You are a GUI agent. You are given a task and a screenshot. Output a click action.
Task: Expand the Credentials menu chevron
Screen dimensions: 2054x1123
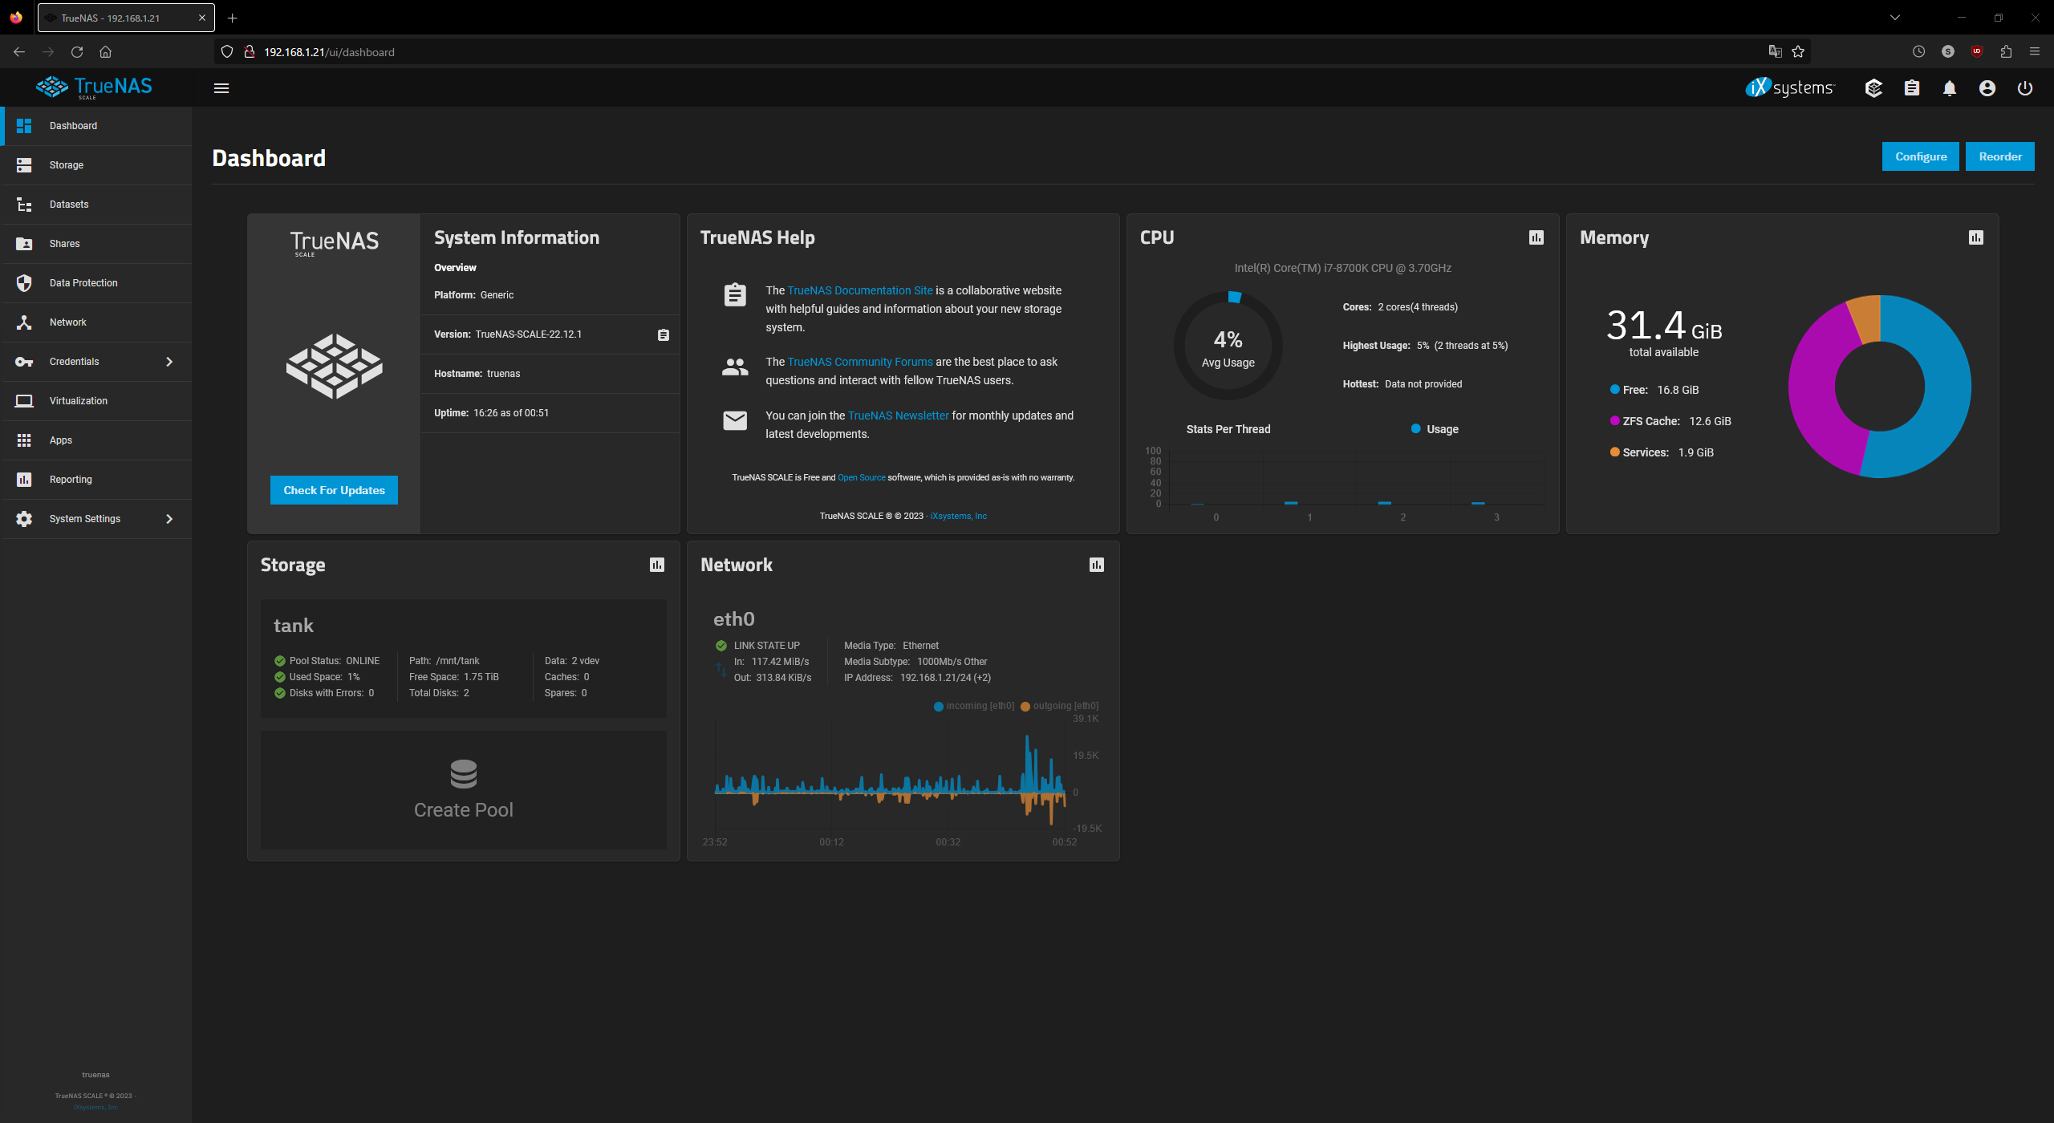pyautogui.click(x=168, y=362)
